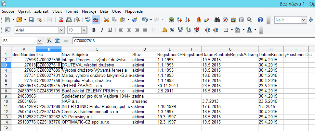Open the recent files arrow beside Open
315x131 pixels.
(x=25, y=20)
